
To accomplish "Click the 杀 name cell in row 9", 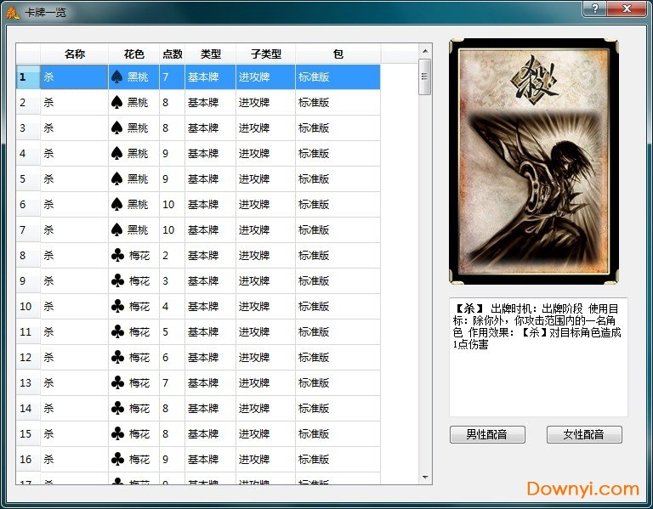I will click(74, 281).
